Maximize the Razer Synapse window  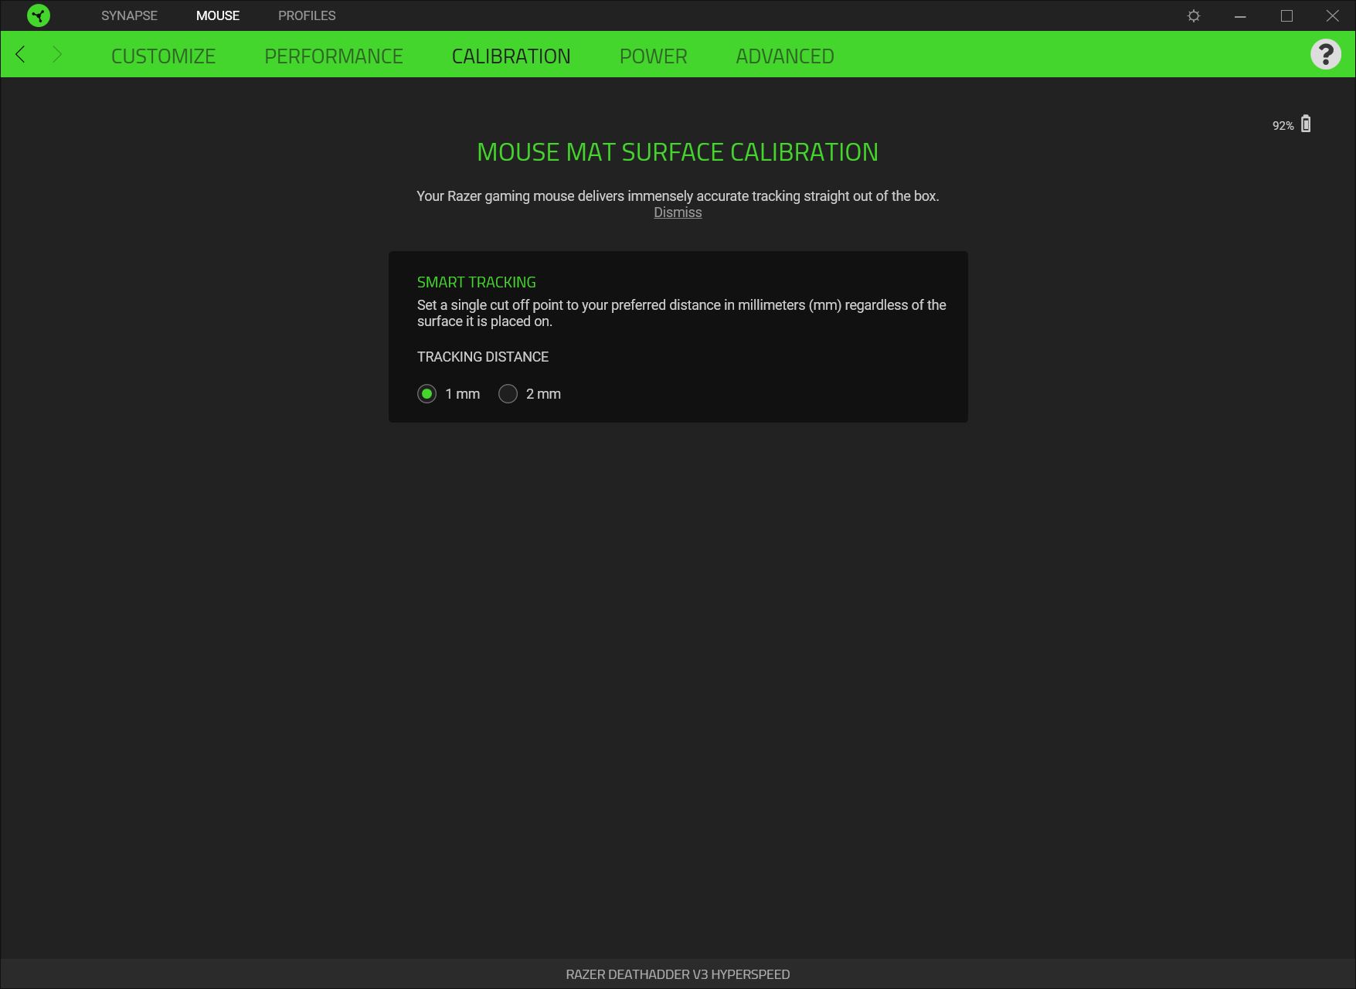(x=1286, y=15)
